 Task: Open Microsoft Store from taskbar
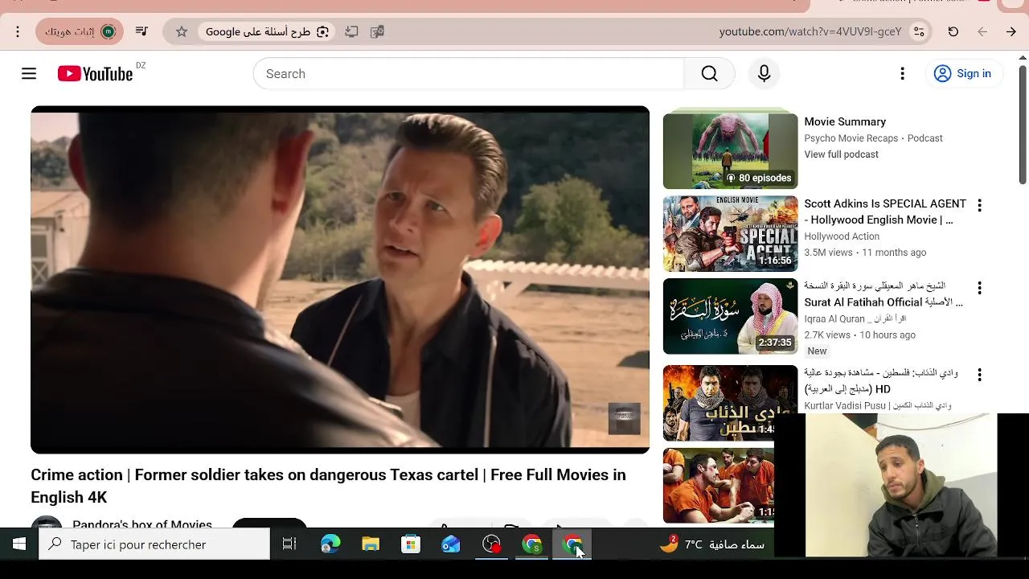click(x=411, y=544)
